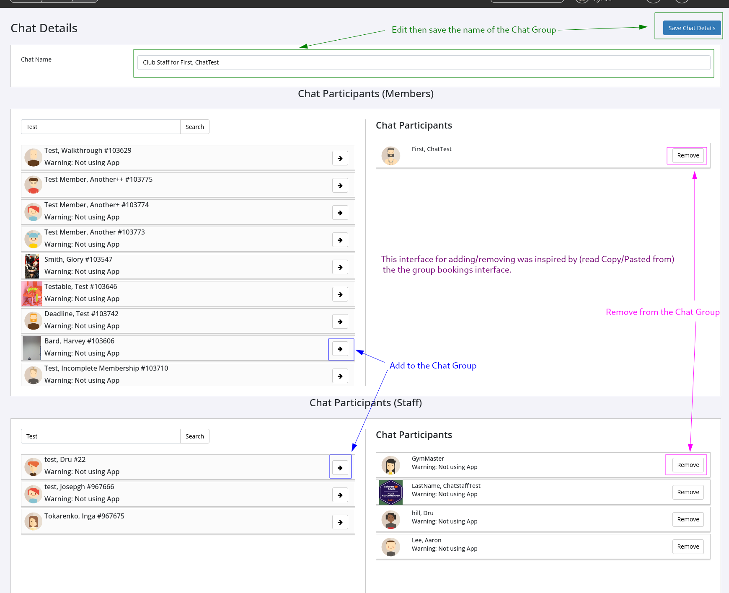
Task: Remove GymMaster from staff participants
Action: [688, 465]
